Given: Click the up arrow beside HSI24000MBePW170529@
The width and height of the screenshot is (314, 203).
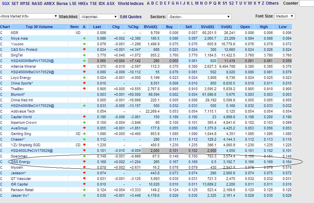Looking at the screenshot, I should pos(84,60).
